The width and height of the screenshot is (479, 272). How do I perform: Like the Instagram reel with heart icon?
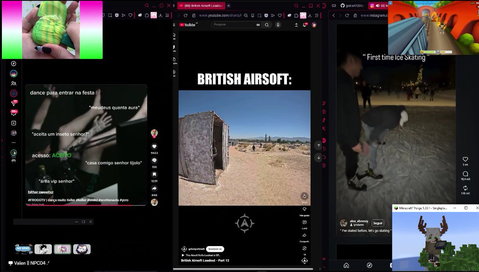(x=465, y=159)
